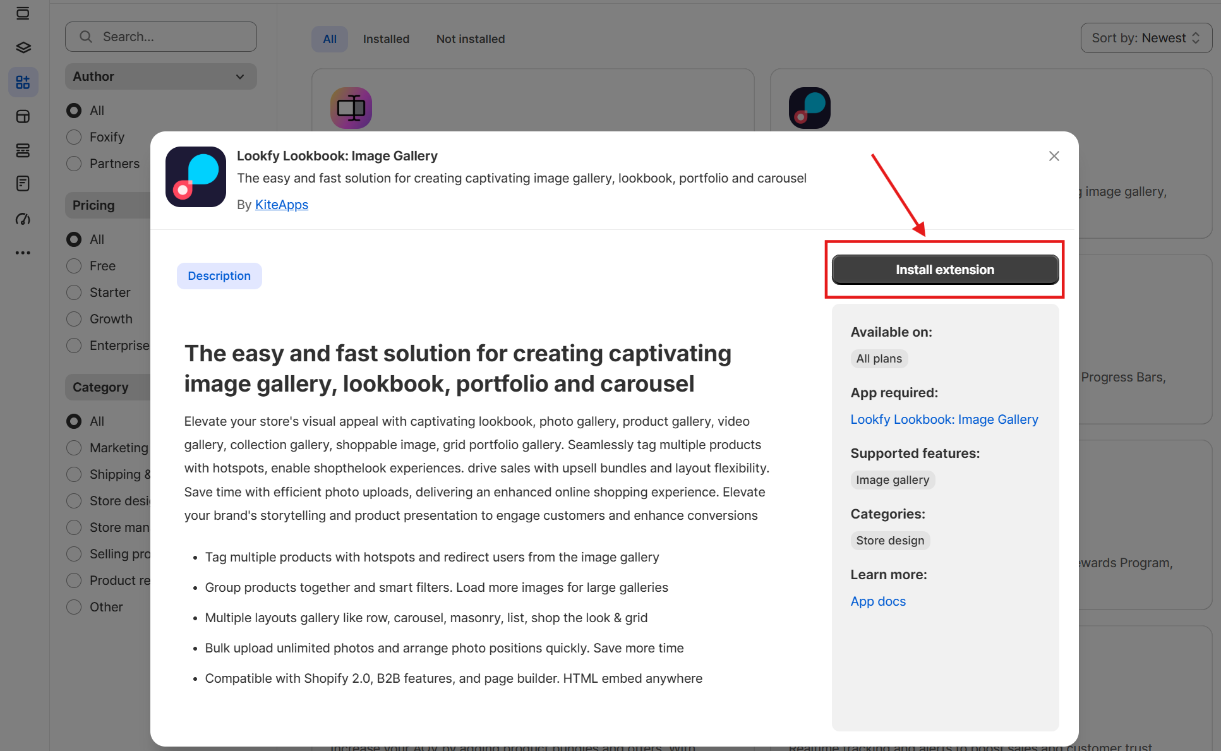1221x751 pixels.
Task: Open the three-dots more sidebar icon
Action: point(23,253)
